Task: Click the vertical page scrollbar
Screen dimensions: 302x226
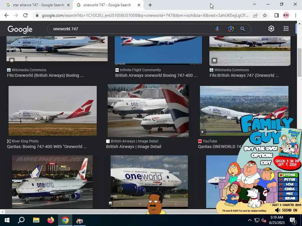Action: [299, 62]
